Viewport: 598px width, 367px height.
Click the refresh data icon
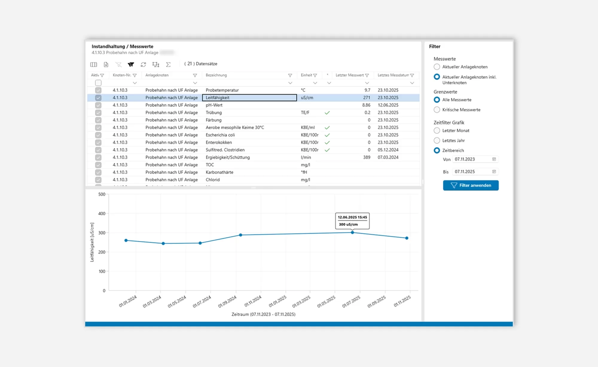pyautogui.click(x=143, y=64)
